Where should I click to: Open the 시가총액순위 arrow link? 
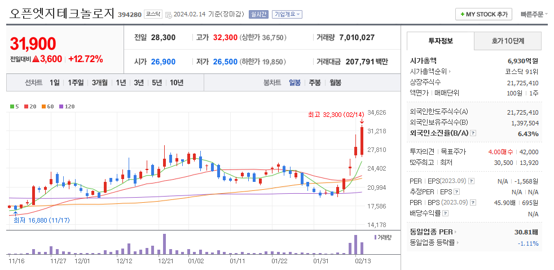click(430, 72)
